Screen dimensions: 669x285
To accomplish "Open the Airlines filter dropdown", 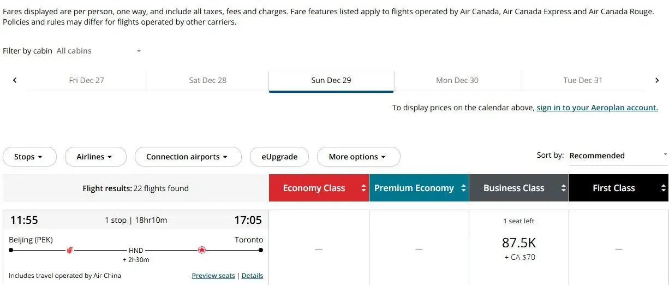I will click(x=95, y=157).
